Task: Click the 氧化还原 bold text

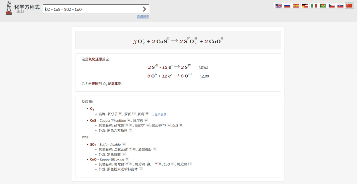Action: tap(95, 59)
